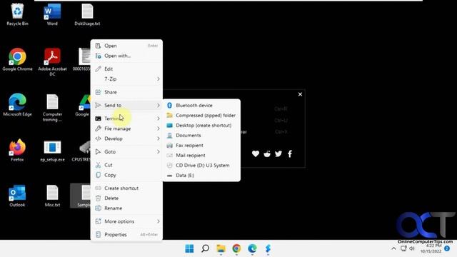
Task: Open the blue app icon right of Edge on taskbar
Action: [x=268, y=248]
